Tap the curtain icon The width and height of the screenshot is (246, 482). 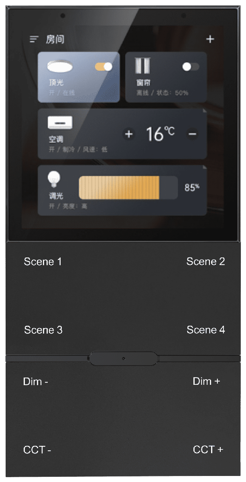pyautogui.click(x=143, y=66)
